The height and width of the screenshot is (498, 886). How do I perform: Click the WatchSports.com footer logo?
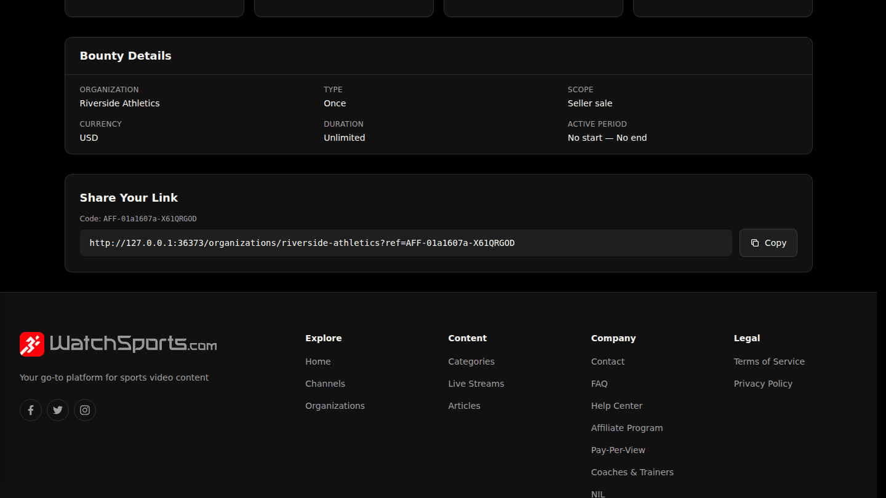(x=118, y=344)
